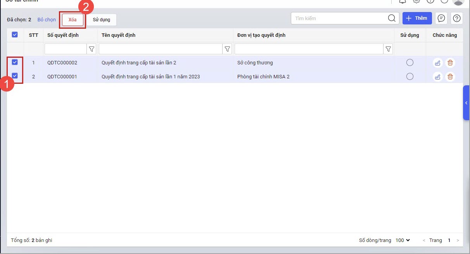Click the Số quyết định filter input
This screenshot has height=254, width=470.
[66, 49]
